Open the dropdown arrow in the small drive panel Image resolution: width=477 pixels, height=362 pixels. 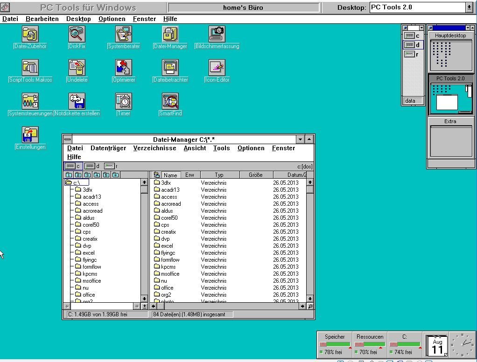(421, 28)
